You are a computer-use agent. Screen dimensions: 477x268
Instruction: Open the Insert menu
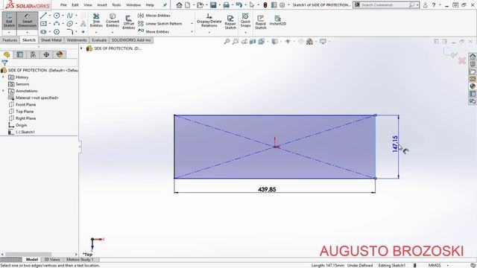102,5
